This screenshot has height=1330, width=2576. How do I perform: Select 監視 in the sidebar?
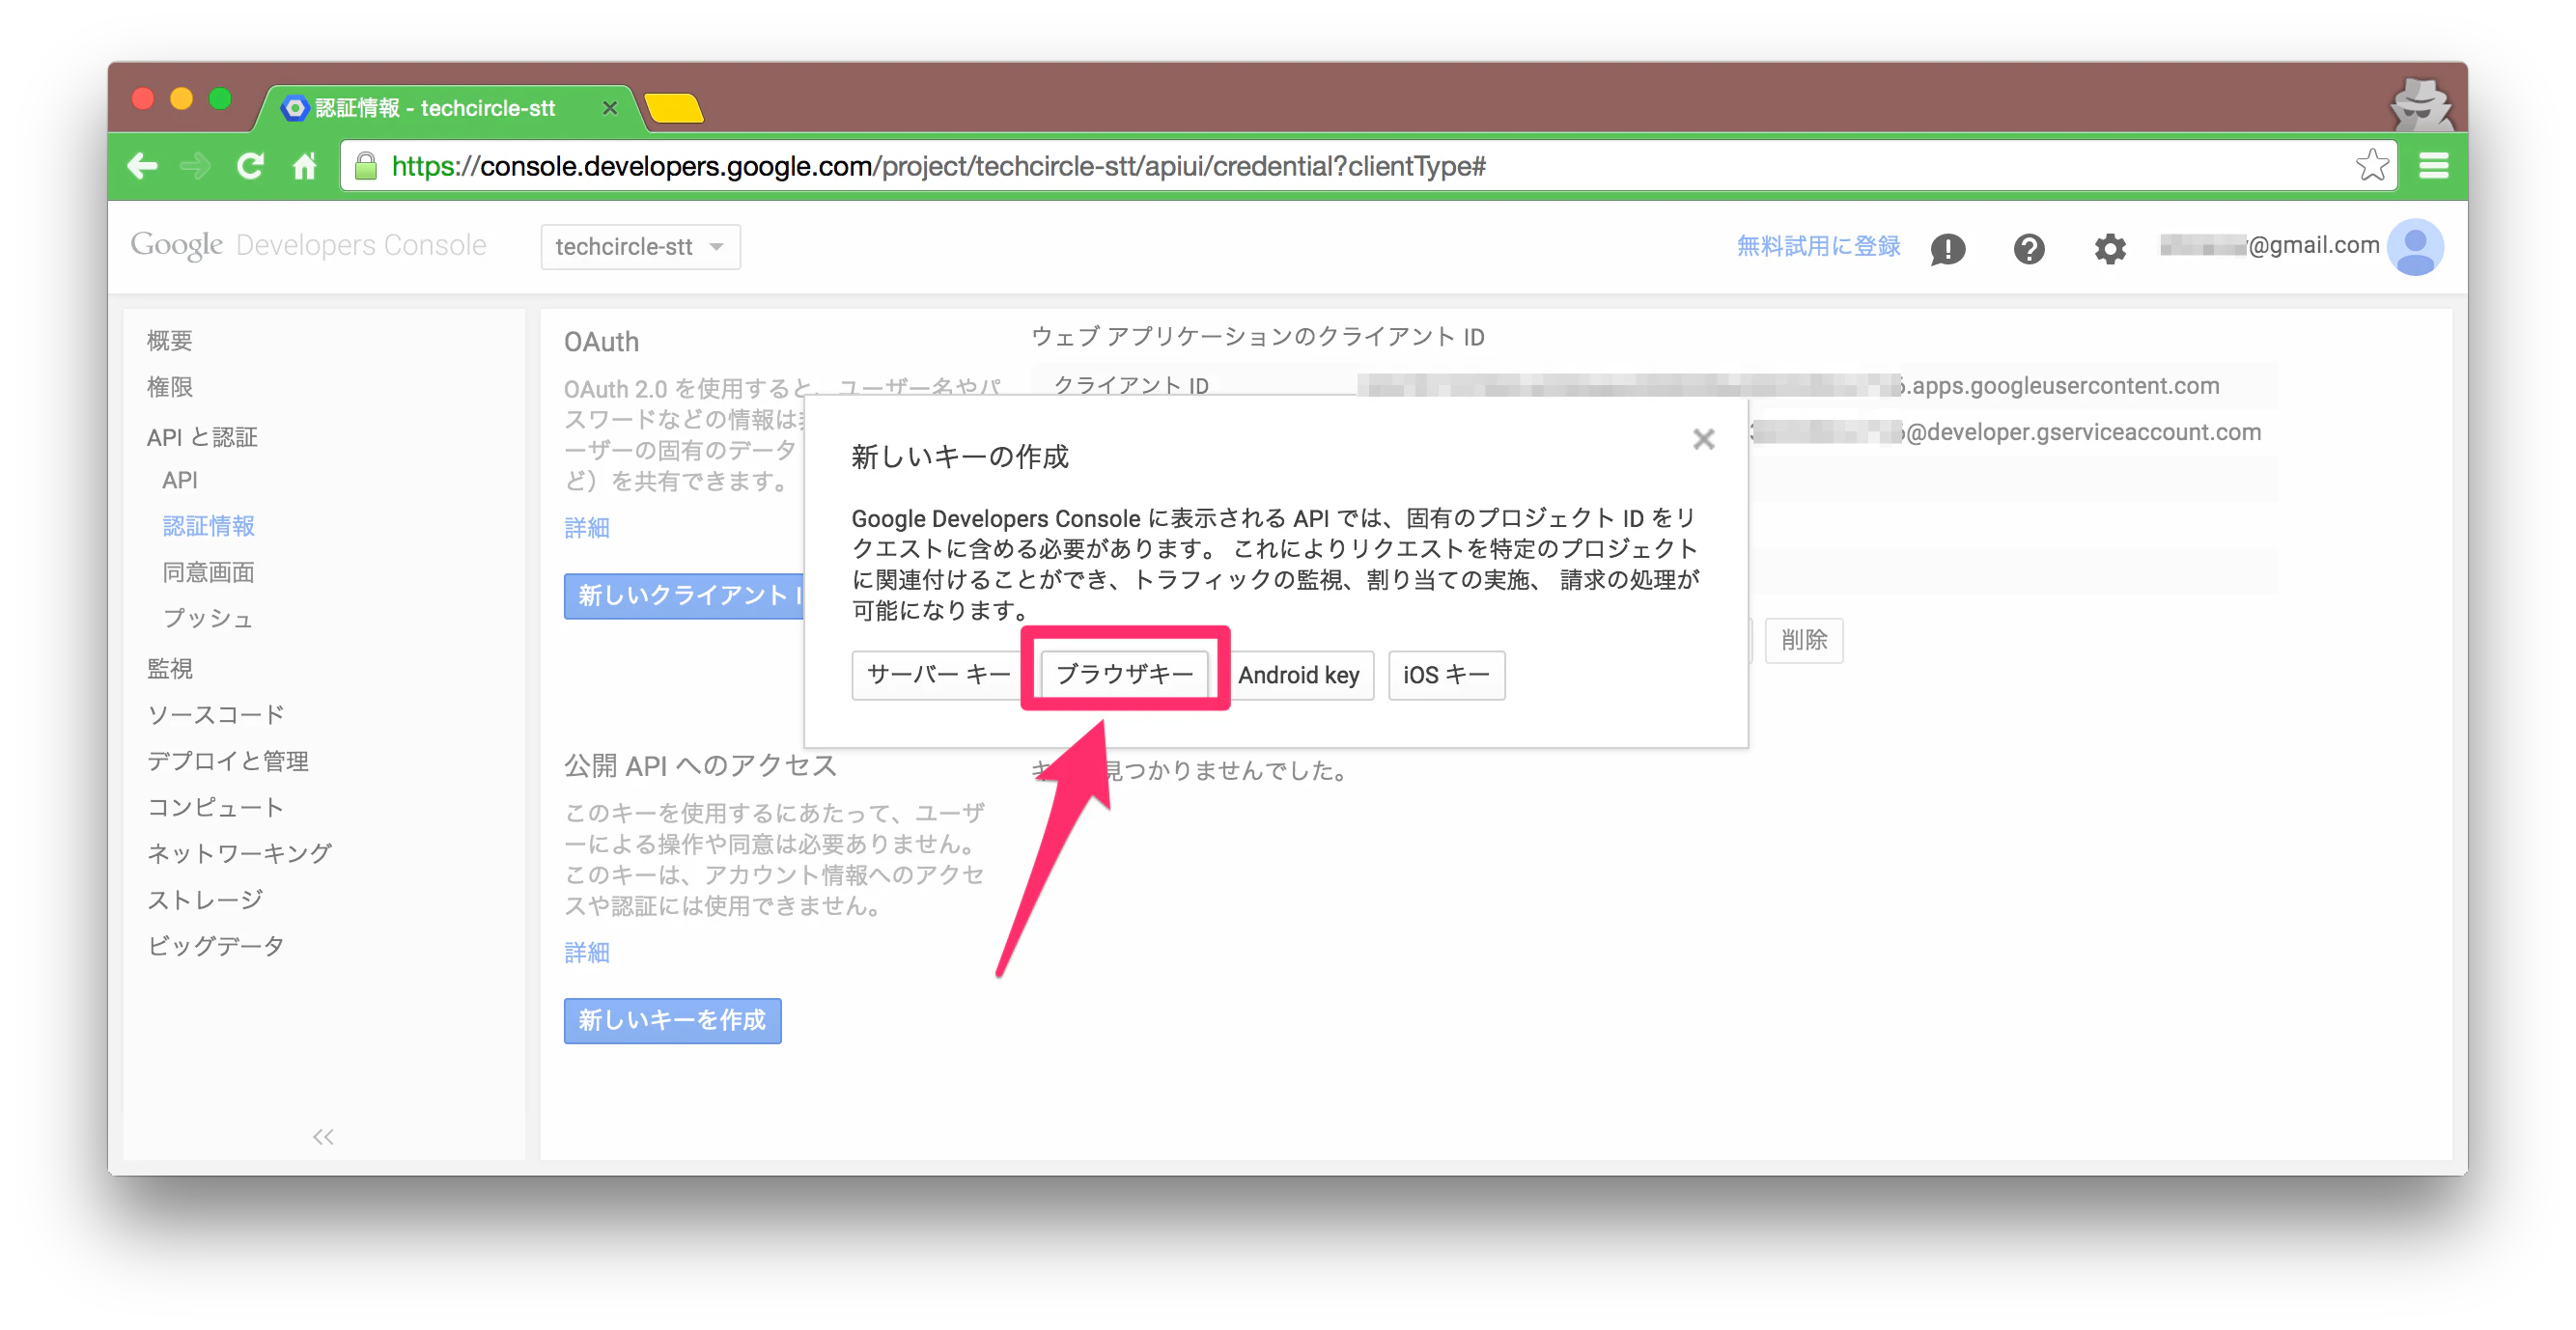point(169,669)
